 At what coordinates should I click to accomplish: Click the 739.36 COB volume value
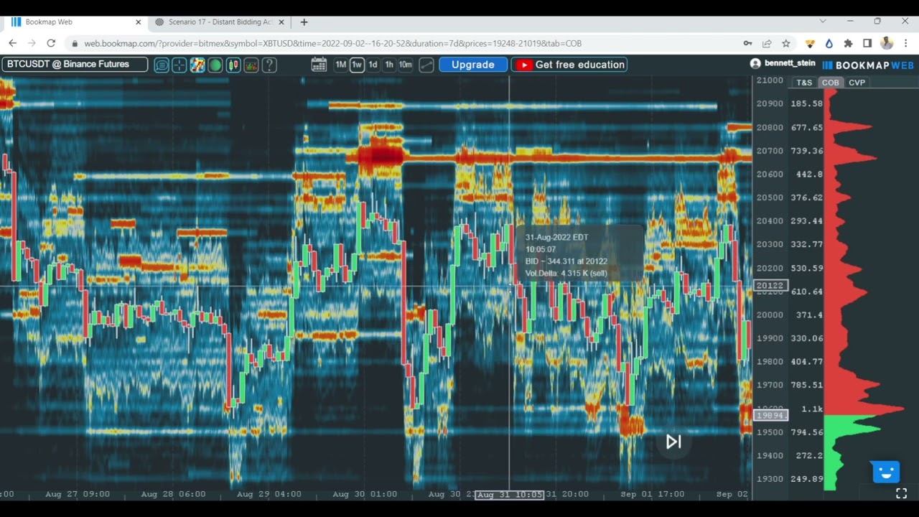pyautogui.click(x=807, y=151)
